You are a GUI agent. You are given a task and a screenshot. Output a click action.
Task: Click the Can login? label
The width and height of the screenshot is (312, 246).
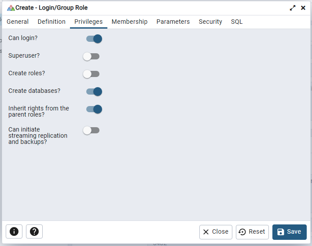tap(23, 38)
